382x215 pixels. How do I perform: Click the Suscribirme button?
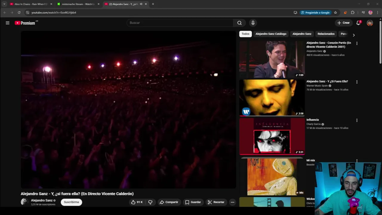pos(71,202)
